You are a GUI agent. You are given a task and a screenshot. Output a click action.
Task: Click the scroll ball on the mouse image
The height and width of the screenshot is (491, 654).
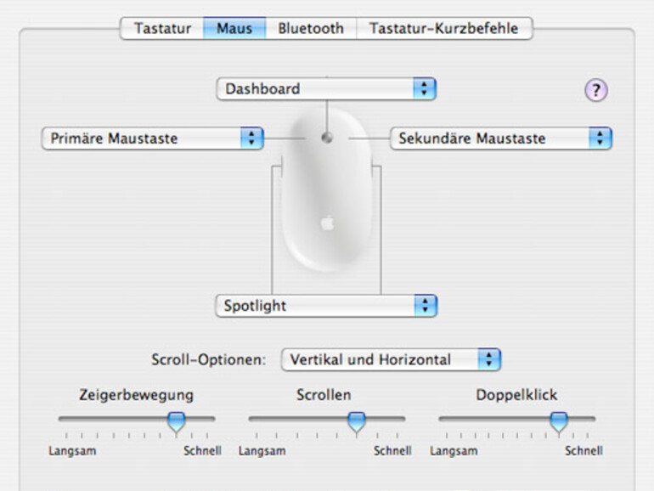327,138
